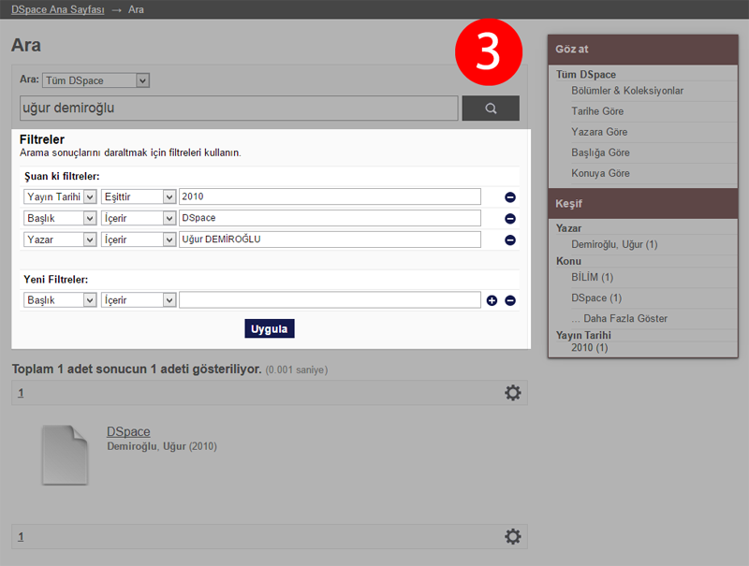Browse Bölümler & Koleksiyonlar
The image size is (749, 566).
[x=627, y=91]
